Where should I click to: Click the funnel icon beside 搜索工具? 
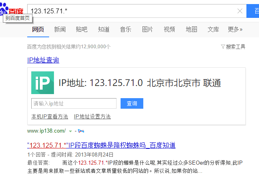[223, 47]
